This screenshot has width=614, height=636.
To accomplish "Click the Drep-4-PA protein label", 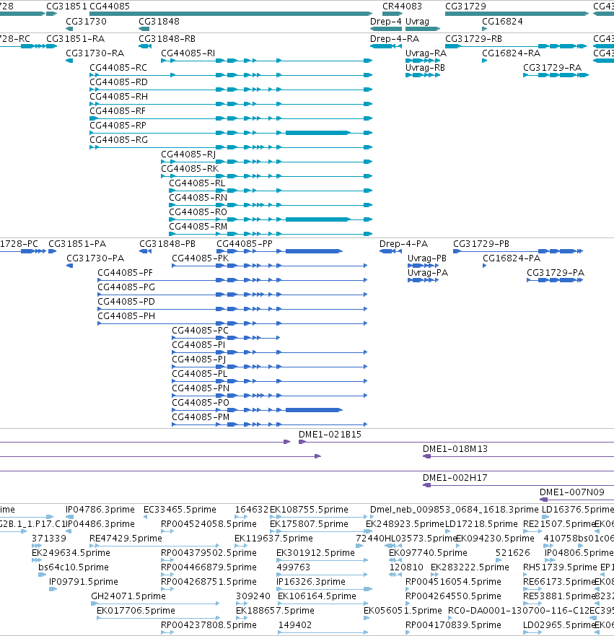I will coord(403,244).
